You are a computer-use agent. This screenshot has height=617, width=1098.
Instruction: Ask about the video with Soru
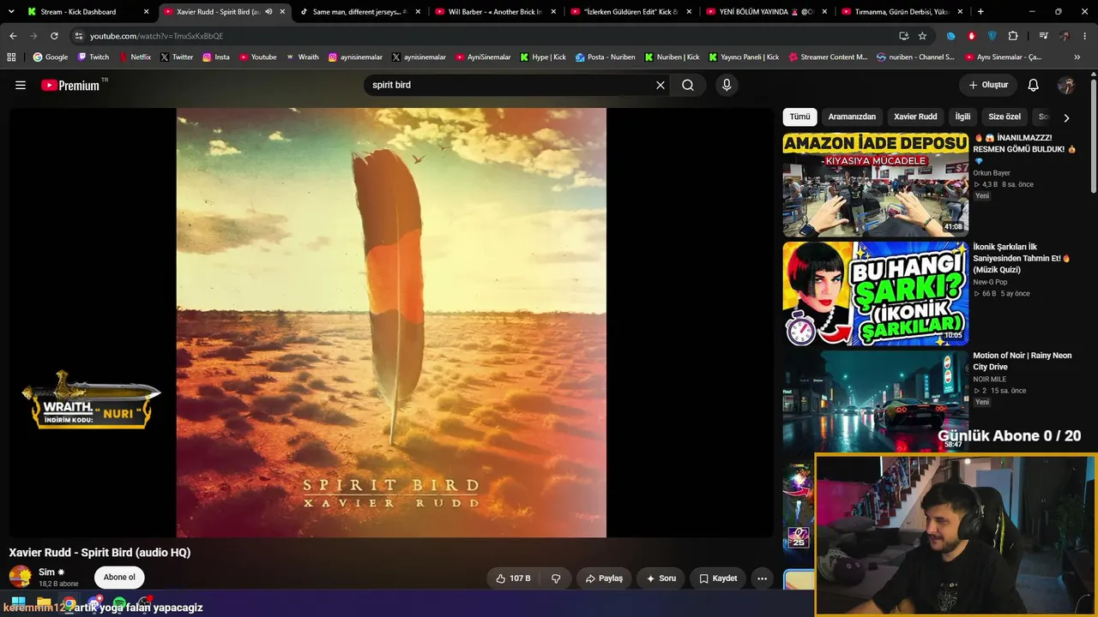pyautogui.click(x=661, y=578)
